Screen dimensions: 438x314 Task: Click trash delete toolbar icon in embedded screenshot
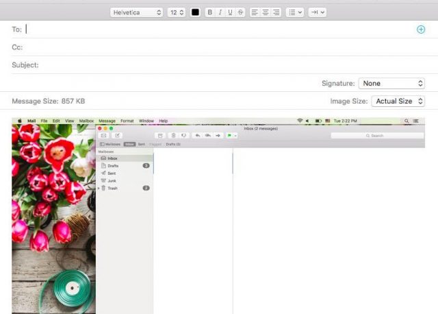point(173,136)
